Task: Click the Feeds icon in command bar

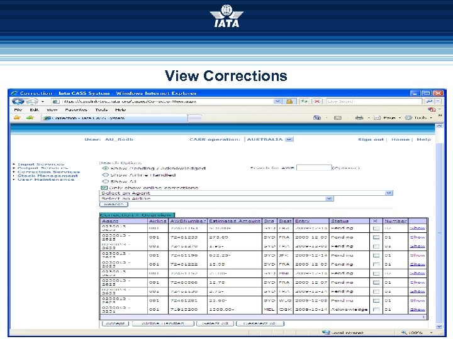Action: tap(338, 117)
